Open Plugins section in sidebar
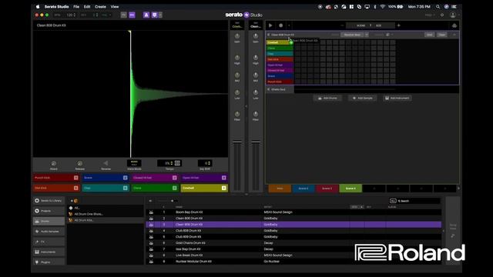493x277 pixels. 49,262
